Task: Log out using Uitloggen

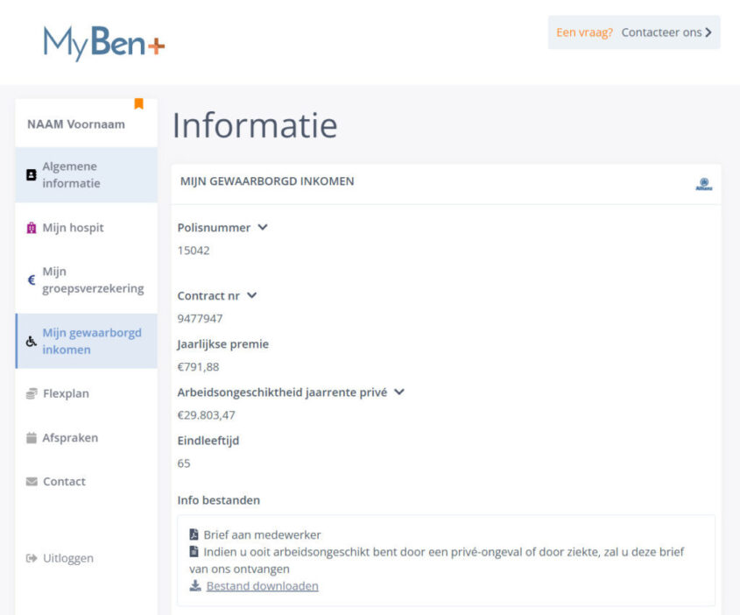Action: (67, 558)
